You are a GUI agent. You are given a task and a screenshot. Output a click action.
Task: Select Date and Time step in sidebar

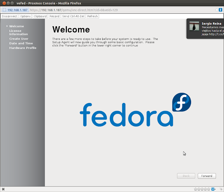[21, 43]
